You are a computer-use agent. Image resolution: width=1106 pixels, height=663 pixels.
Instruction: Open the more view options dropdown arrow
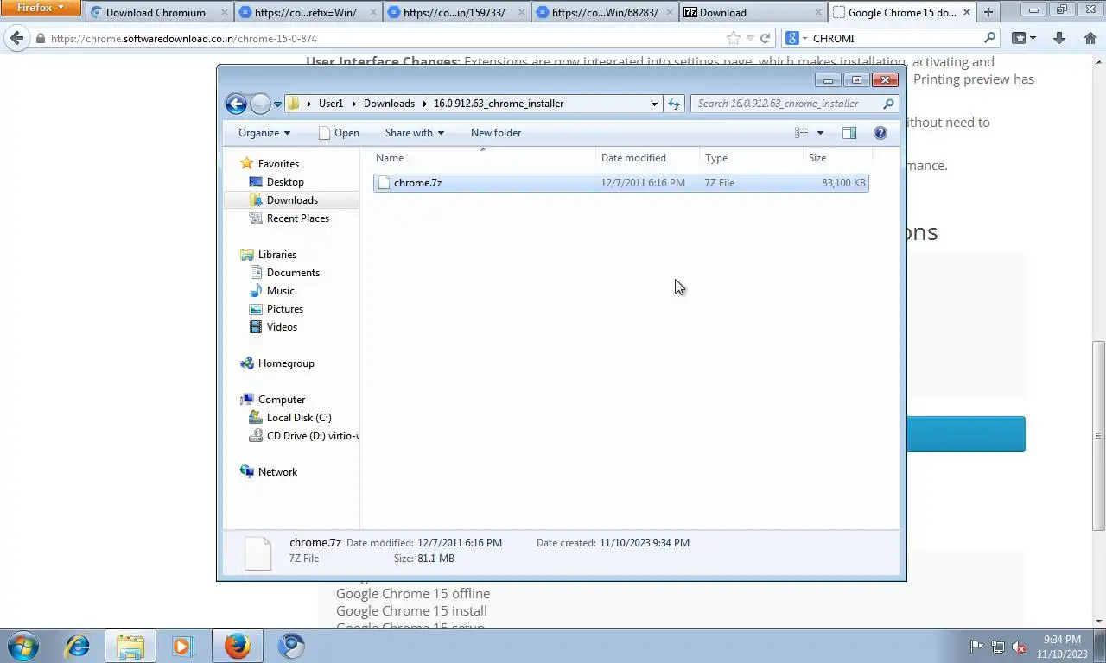click(x=820, y=133)
